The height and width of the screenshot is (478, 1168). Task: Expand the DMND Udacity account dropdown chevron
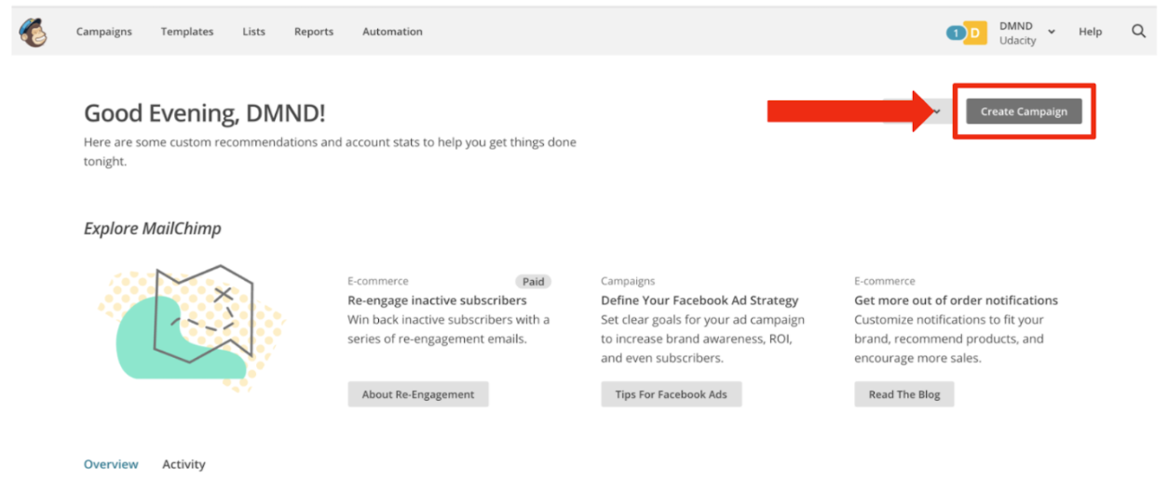click(1052, 32)
